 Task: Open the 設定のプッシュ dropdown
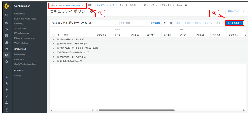(236, 11)
